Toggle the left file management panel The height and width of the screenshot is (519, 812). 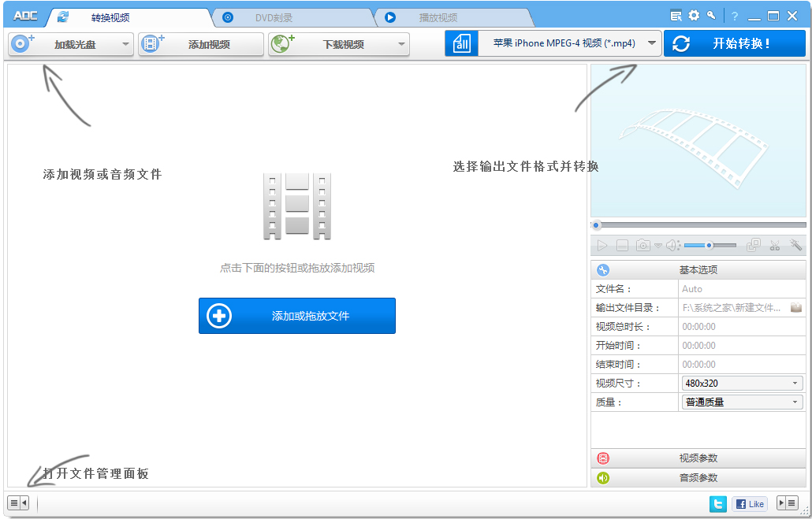[18, 502]
